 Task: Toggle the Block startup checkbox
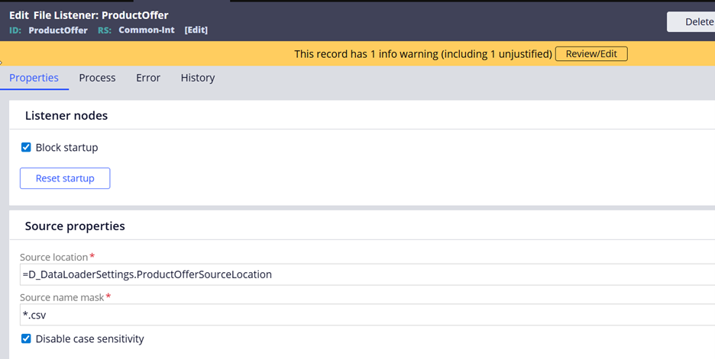26,147
